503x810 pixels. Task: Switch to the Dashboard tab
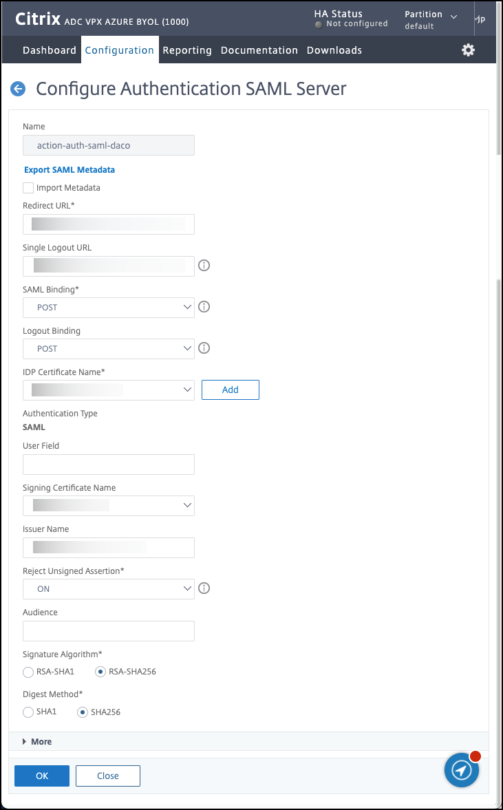pos(50,50)
